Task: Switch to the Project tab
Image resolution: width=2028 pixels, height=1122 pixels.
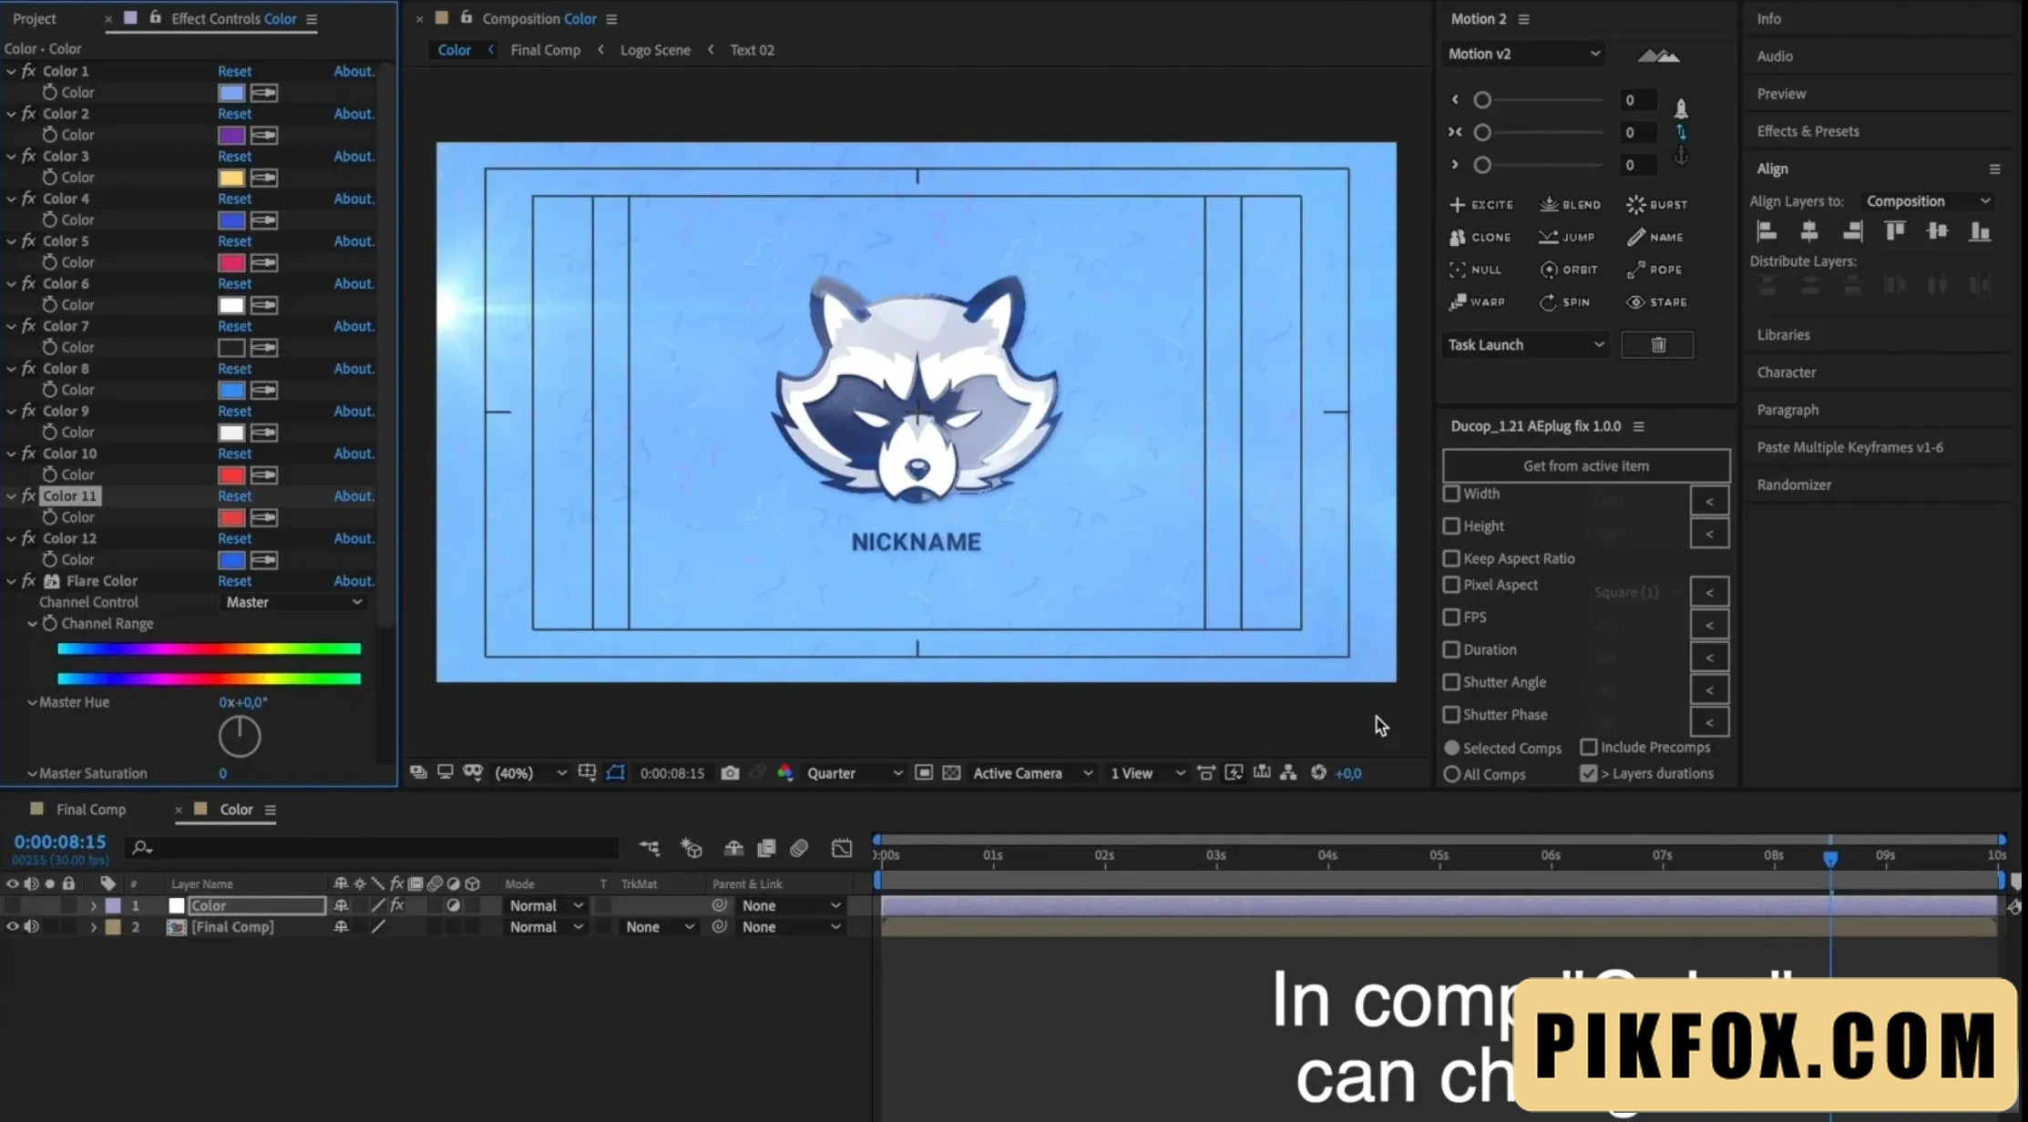Action: tap(35, 18)
